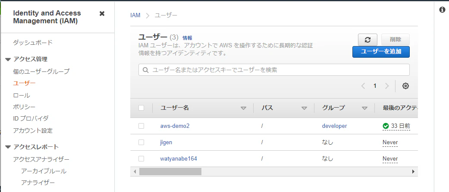This screenshot has width=449, height=192.
Task: Click Never activity for watyanabe164
Action: coord(390,158)
